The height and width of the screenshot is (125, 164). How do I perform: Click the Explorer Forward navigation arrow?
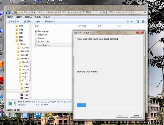coord(13,13)
